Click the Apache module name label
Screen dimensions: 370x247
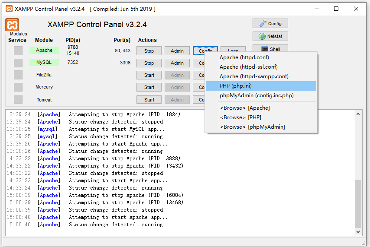[x=44, y=50]
